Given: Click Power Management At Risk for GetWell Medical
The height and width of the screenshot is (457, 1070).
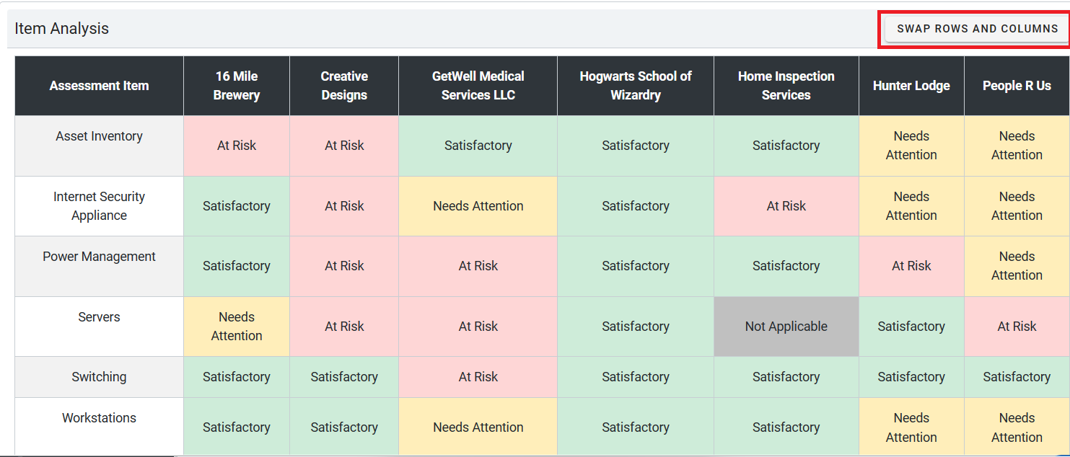Looking at the screenshot, I should (x=478, y=266).
